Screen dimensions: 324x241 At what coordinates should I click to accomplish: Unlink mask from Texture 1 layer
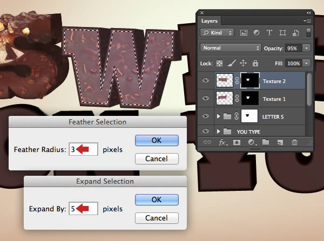pyautogui.click(x=237, y=98)
